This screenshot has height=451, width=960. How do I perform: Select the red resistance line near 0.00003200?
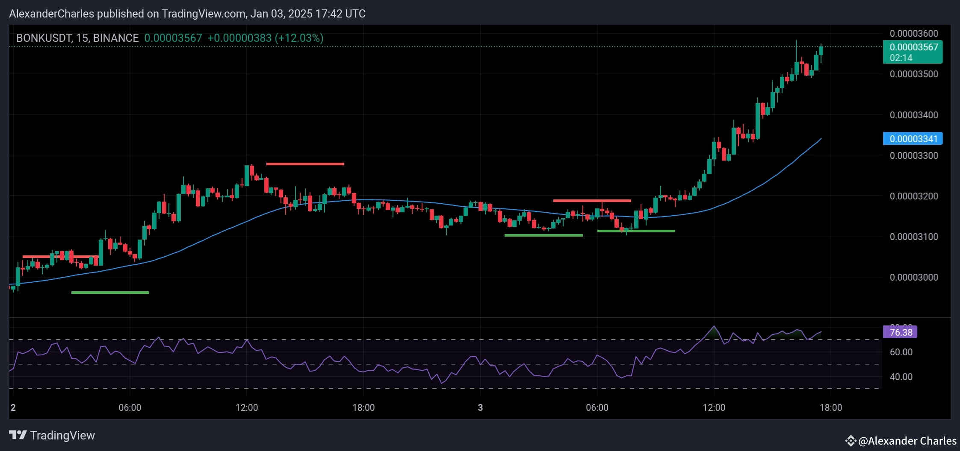[x=592, y=200]
